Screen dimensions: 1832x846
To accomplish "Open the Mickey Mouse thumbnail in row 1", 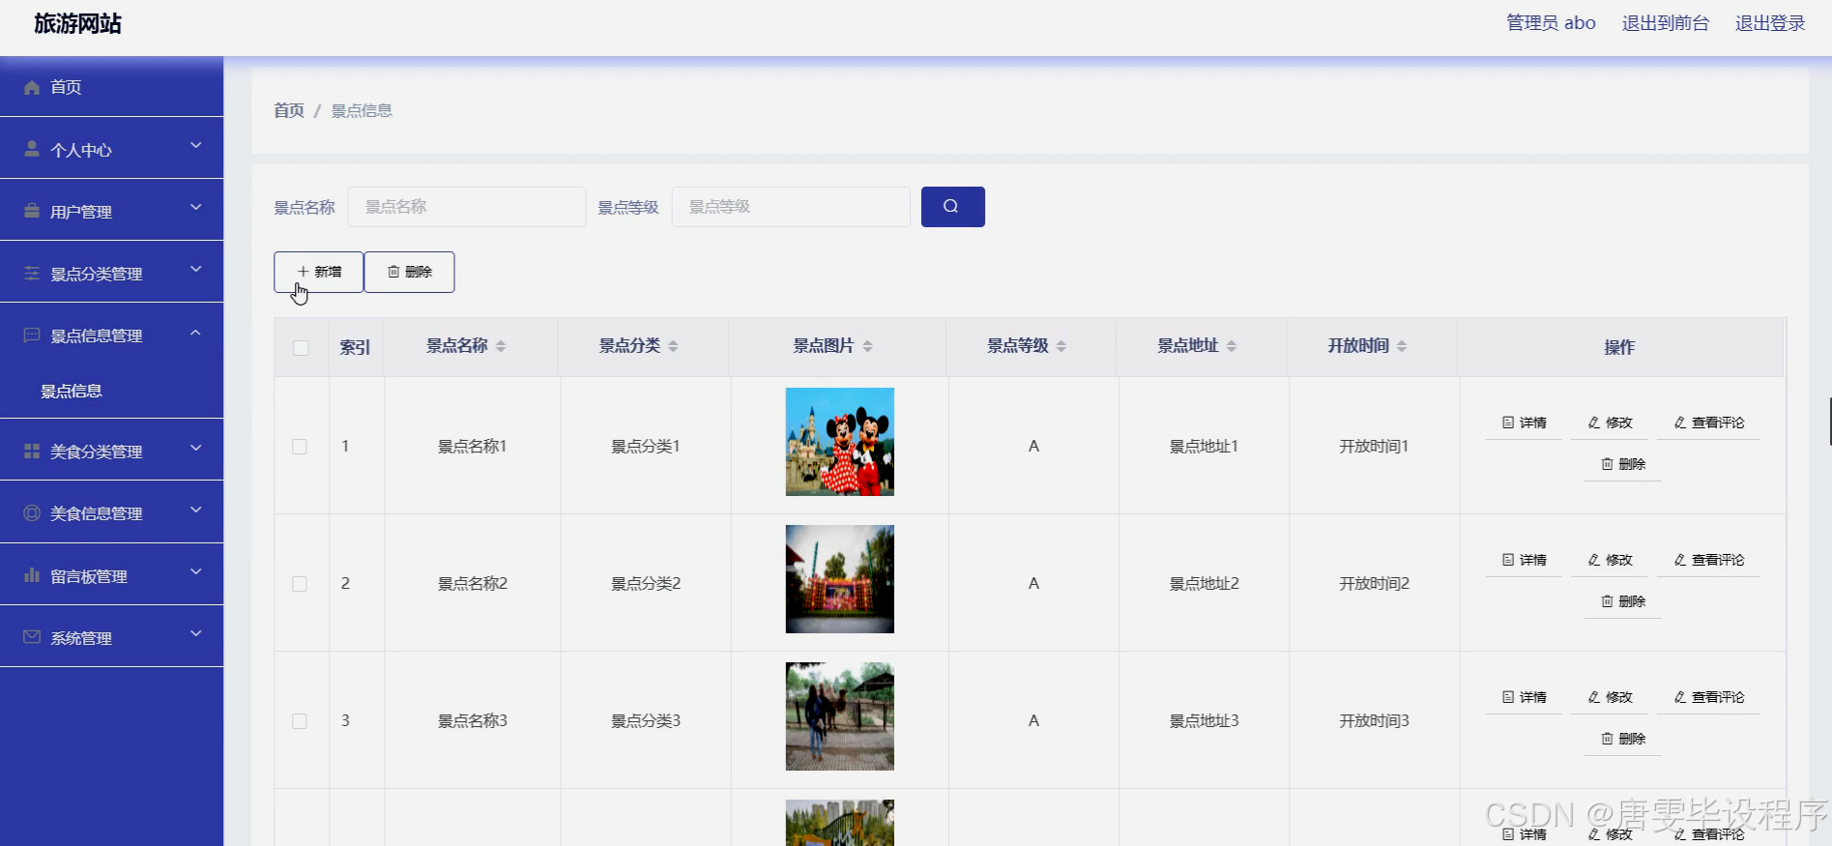I will [x=840, y=442].
